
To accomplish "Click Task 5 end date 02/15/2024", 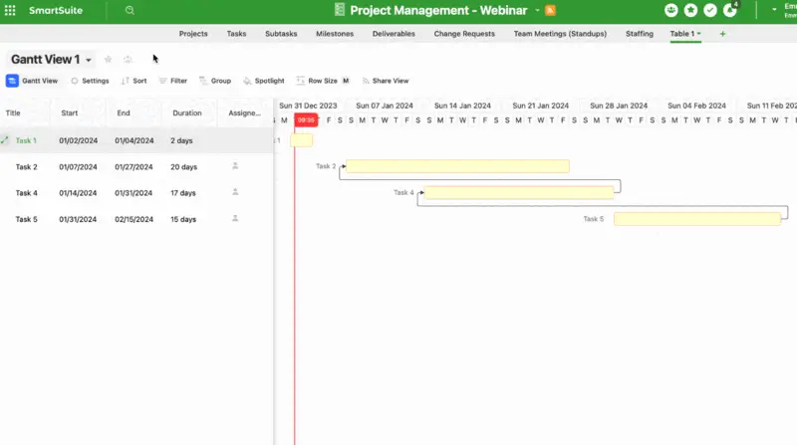I will 133,219.
